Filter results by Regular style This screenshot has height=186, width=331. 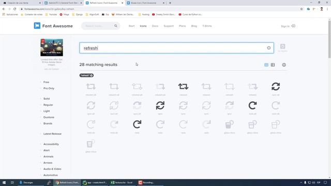[48, 105]
